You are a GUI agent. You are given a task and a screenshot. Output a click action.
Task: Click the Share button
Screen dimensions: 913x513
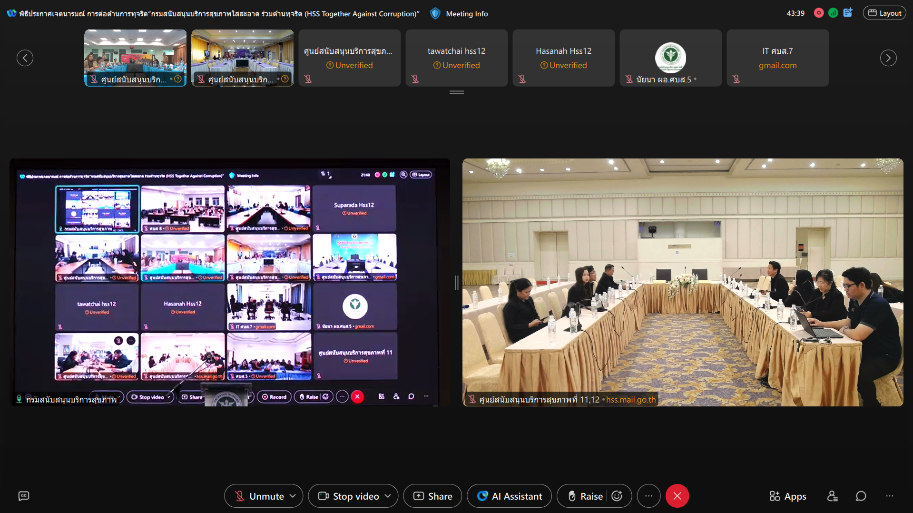click(432, 496)
